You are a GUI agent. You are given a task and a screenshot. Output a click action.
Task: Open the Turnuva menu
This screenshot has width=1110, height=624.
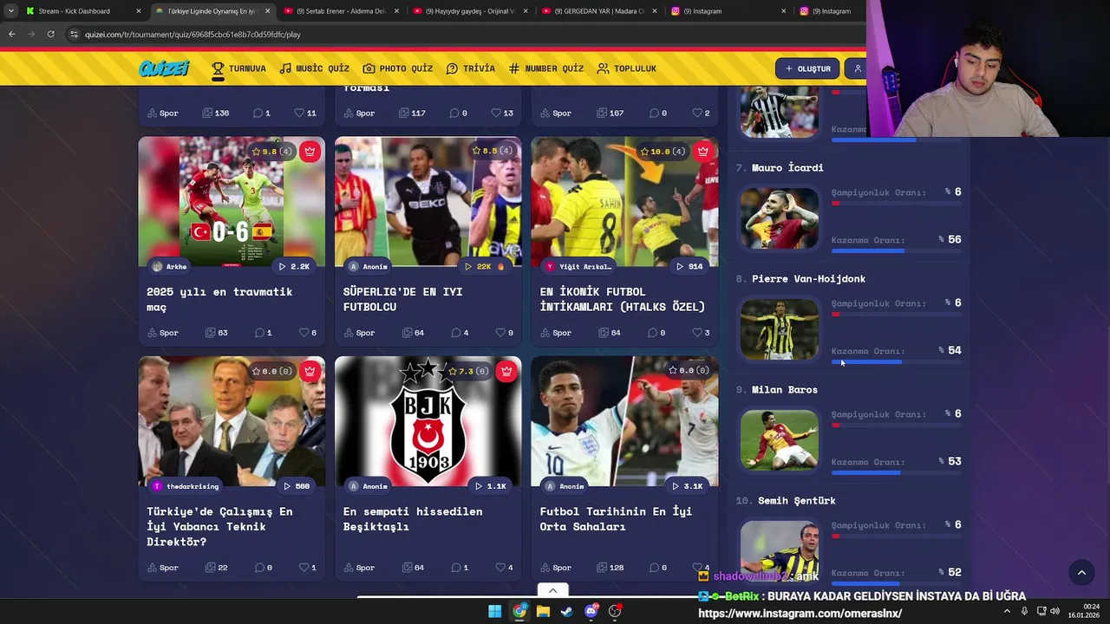point(238,68)
